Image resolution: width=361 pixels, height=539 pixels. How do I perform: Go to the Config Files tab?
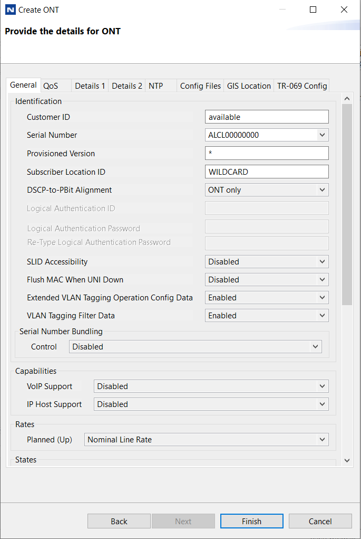click(200, 86)
